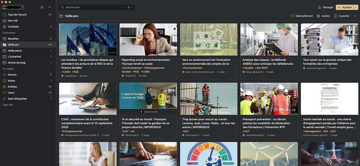
Task: Open the Reporting social et environnemental thumbnail
Action: (x=148, y=39)
